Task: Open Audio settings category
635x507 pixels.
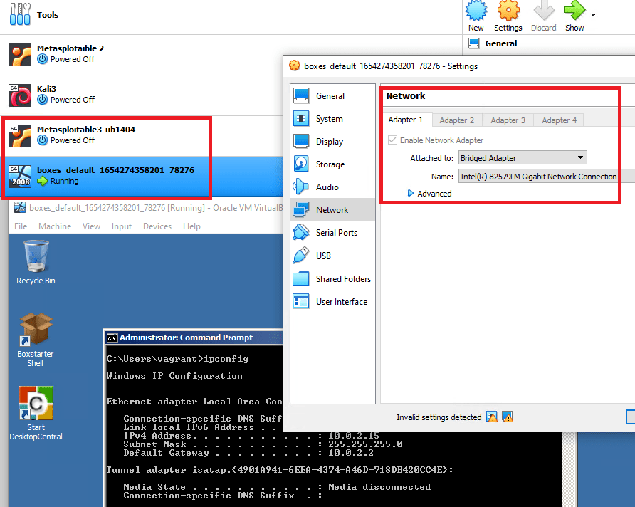Action: tap(333, 187)
